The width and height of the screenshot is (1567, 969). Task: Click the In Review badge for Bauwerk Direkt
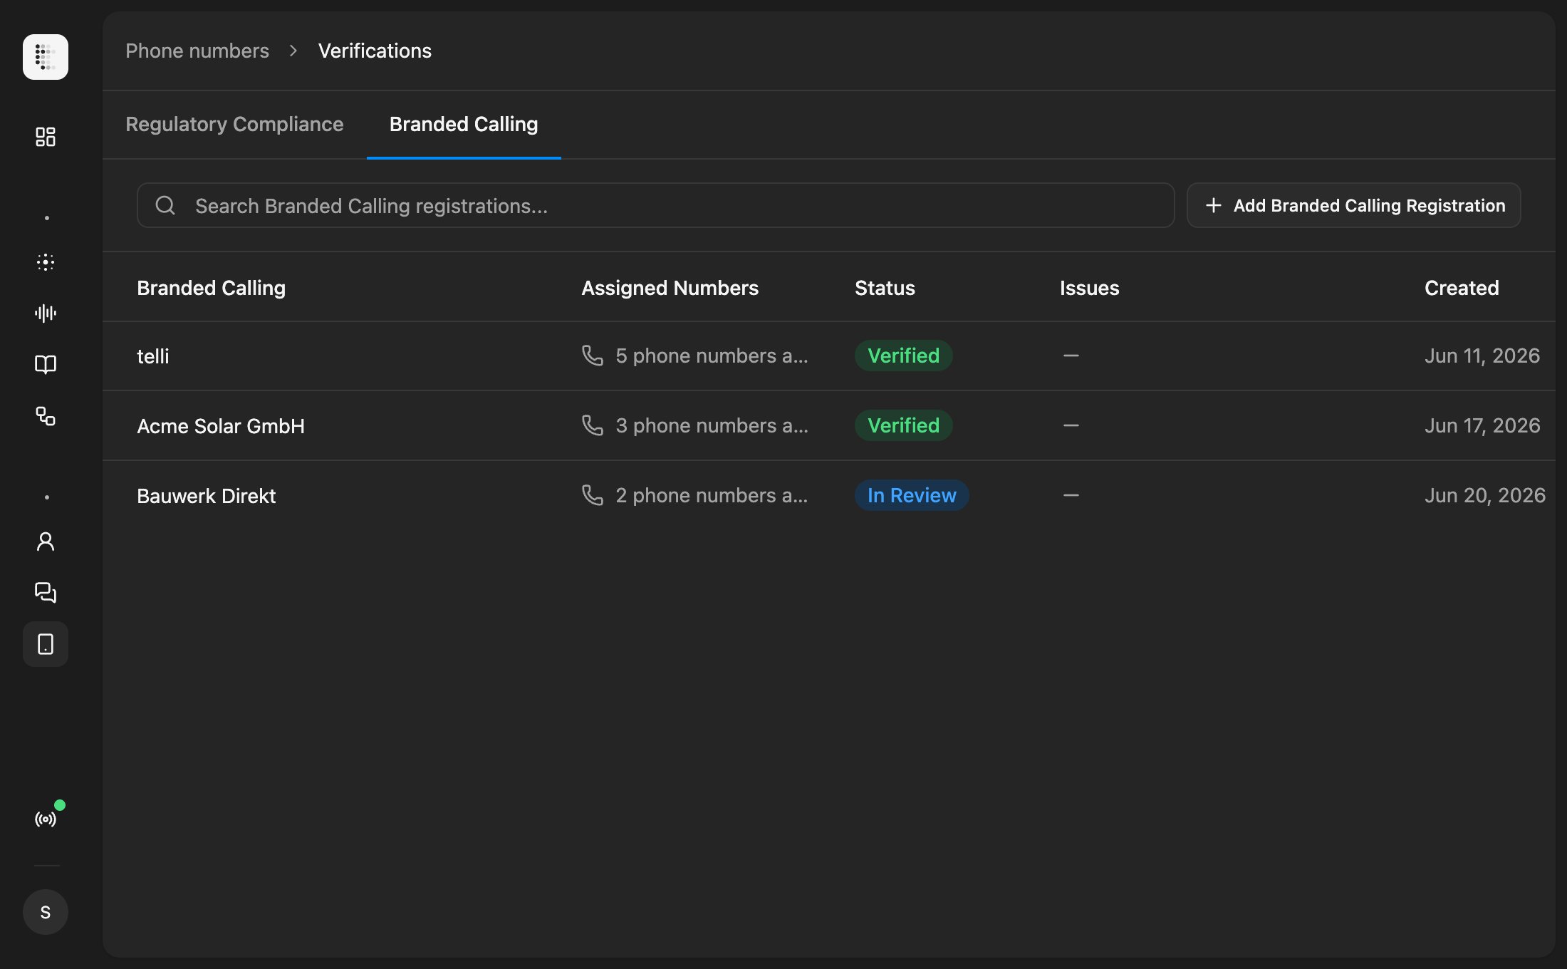(x=912, y=495)
